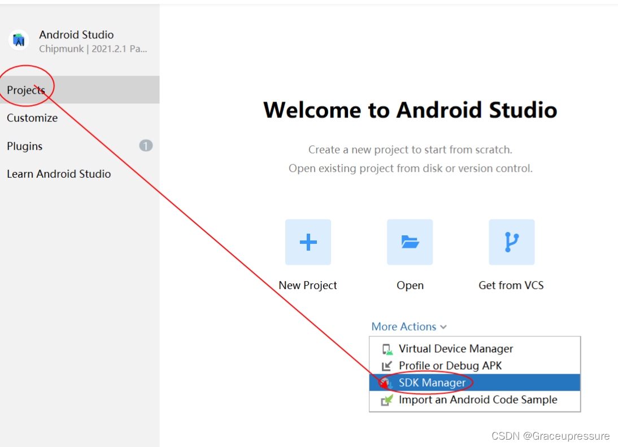Click the Chipmunk 2021.2.1 version text
Viewport: 618px width, 447px height.
[x=93, y=49]
